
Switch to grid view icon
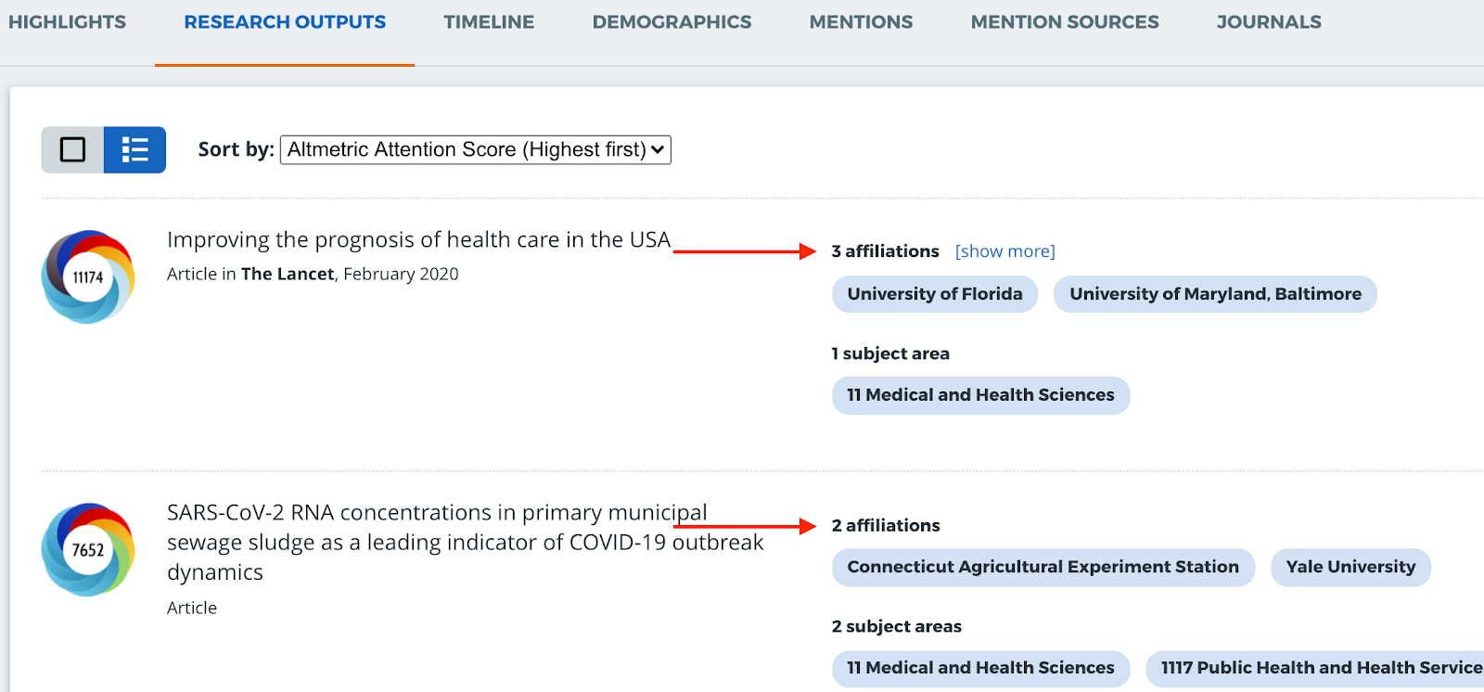[x=72, y=149]
